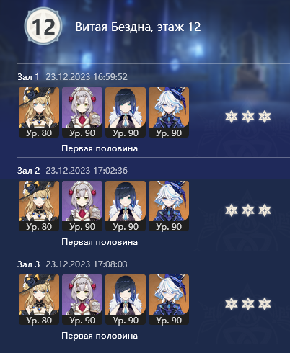Click the floor 12 round badge icon
The width and height of the screenshot is (290, 353).
[43, 26]
